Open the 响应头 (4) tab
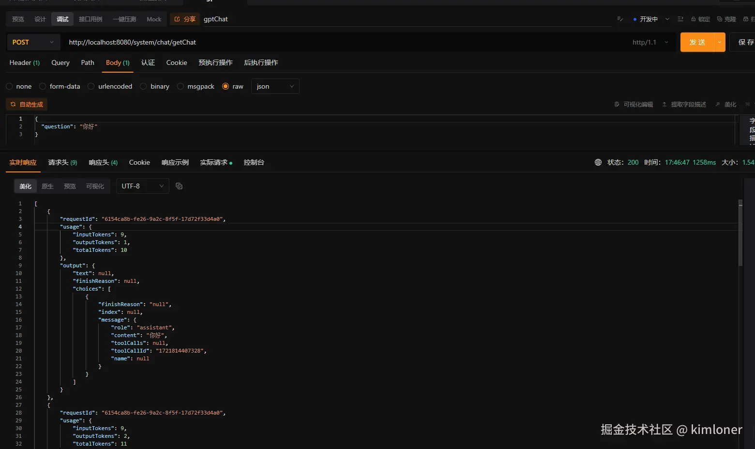Viewport: 755px width, 449px height. click(x=103, y=162)
